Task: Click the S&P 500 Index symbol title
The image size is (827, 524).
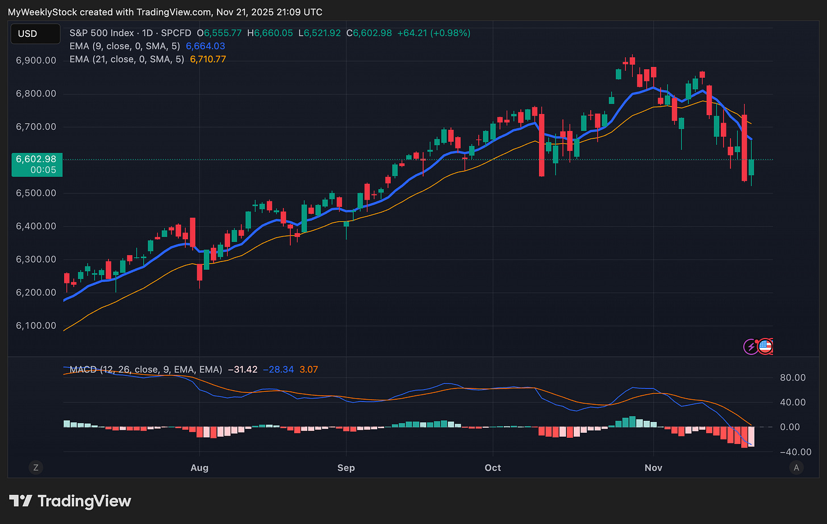Action: click(102, 33)
